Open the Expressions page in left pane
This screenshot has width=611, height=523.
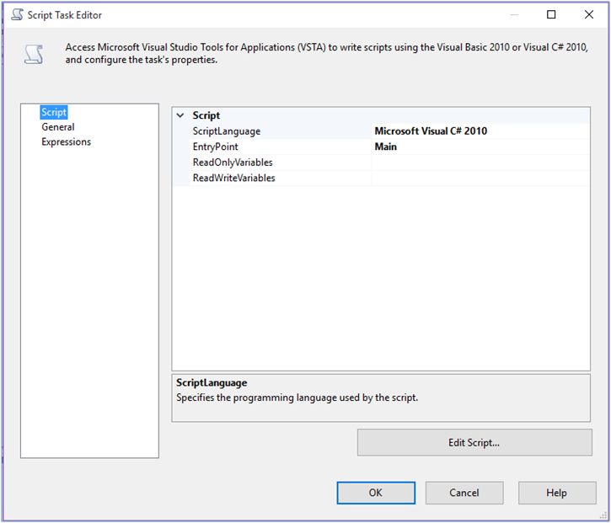67,141
